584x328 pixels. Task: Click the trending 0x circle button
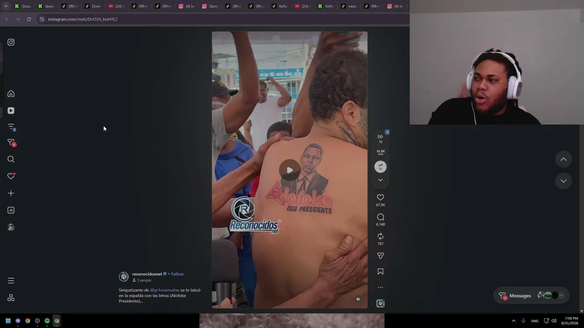[381, 167]
